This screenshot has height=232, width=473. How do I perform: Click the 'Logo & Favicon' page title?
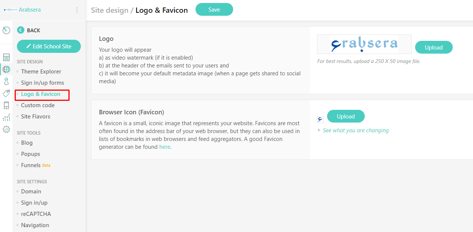click(162, 10)
